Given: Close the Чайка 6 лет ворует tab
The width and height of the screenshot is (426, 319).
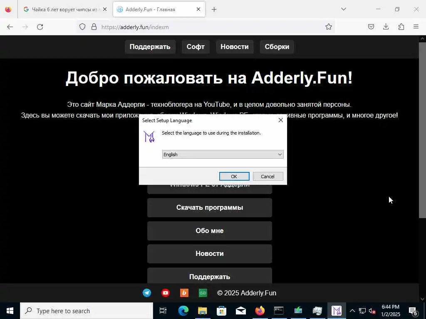Looking at the screenshot, I should [105, 9].
